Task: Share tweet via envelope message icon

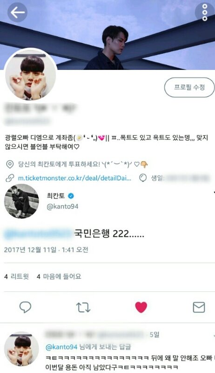Action: coord(199,307)
